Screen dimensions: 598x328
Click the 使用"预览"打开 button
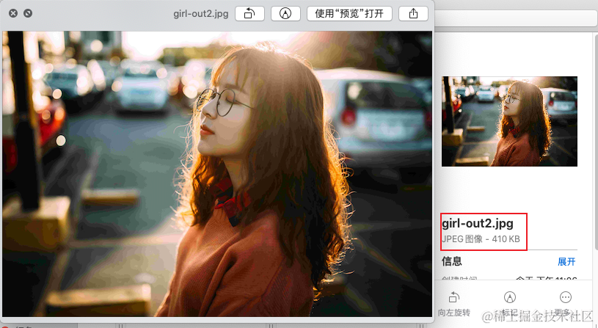pyautogui.click(x=349, y=14)
